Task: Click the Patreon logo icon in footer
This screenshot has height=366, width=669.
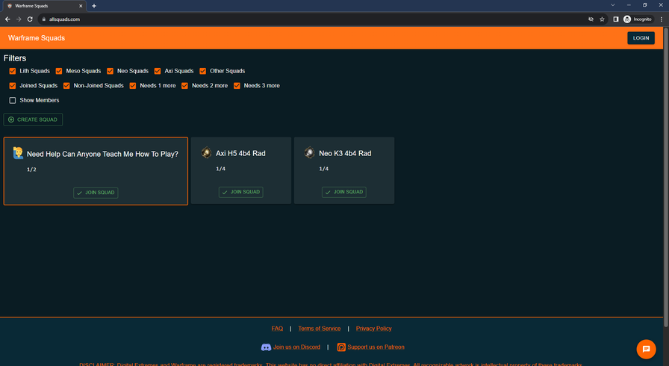Action: click(x=341, y=347)
